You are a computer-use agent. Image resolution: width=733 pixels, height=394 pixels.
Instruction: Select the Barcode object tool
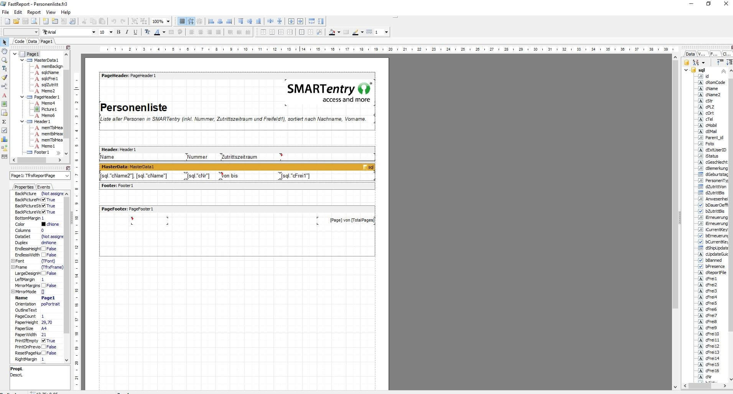click(x=4, y=157)
